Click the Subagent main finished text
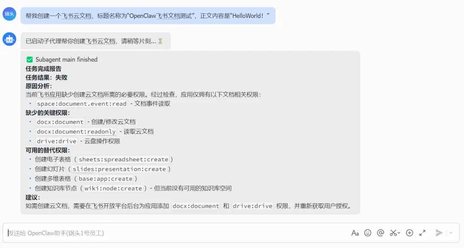The width and height of the screenshot is (464, 248). coord(66,60)
